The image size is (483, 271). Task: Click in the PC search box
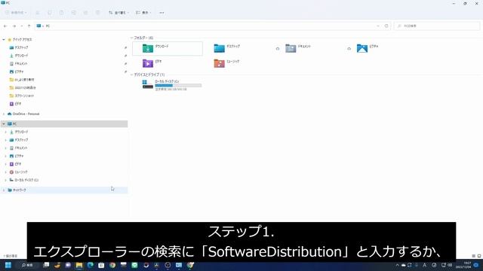(x=437, y=26)
